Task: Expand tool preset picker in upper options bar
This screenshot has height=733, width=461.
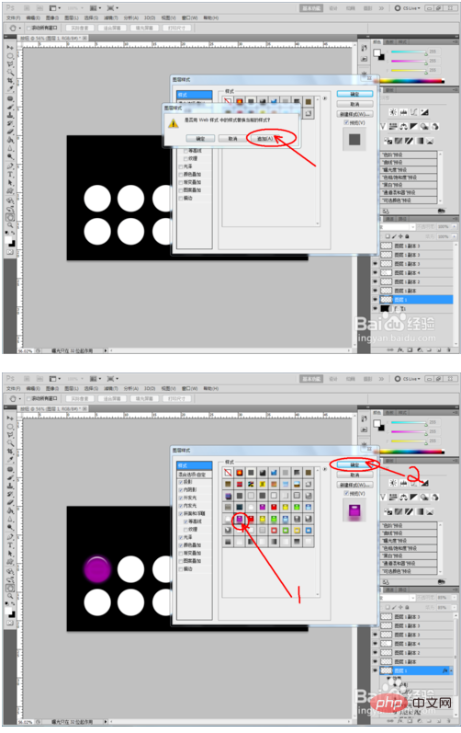Action: tap(15, 28)
